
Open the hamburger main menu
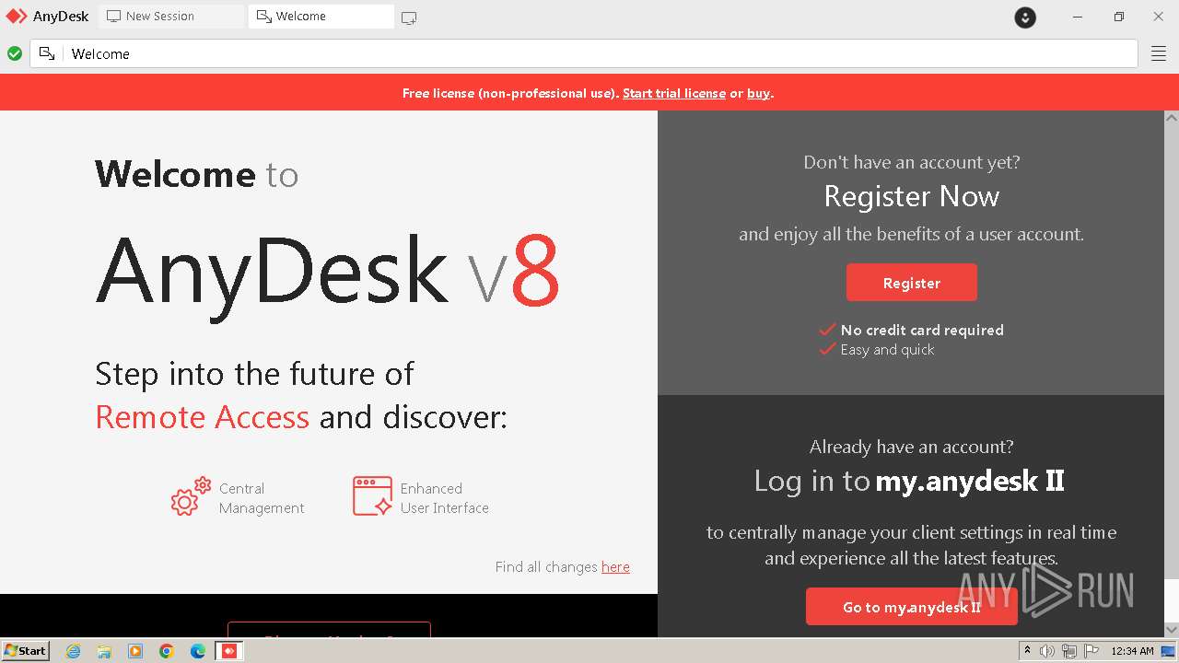pyautogui.click(x=1159, y=53)
